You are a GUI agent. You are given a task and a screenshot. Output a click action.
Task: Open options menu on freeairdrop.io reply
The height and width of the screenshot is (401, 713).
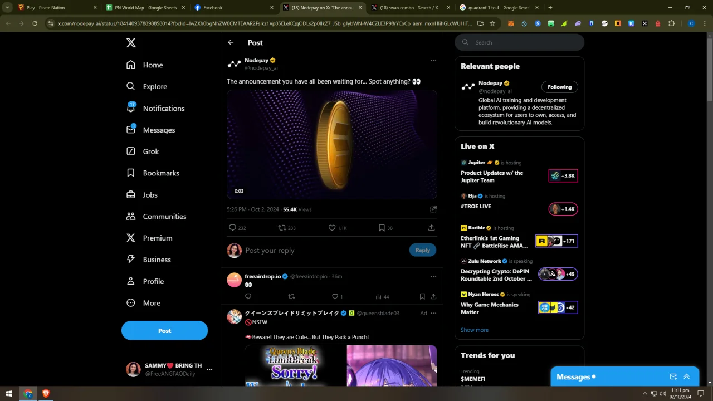pos(433,276)
